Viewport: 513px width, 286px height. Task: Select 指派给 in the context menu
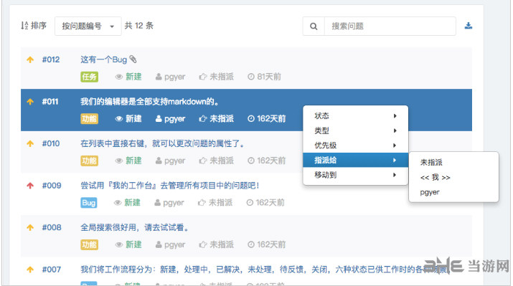pos(356,160)
